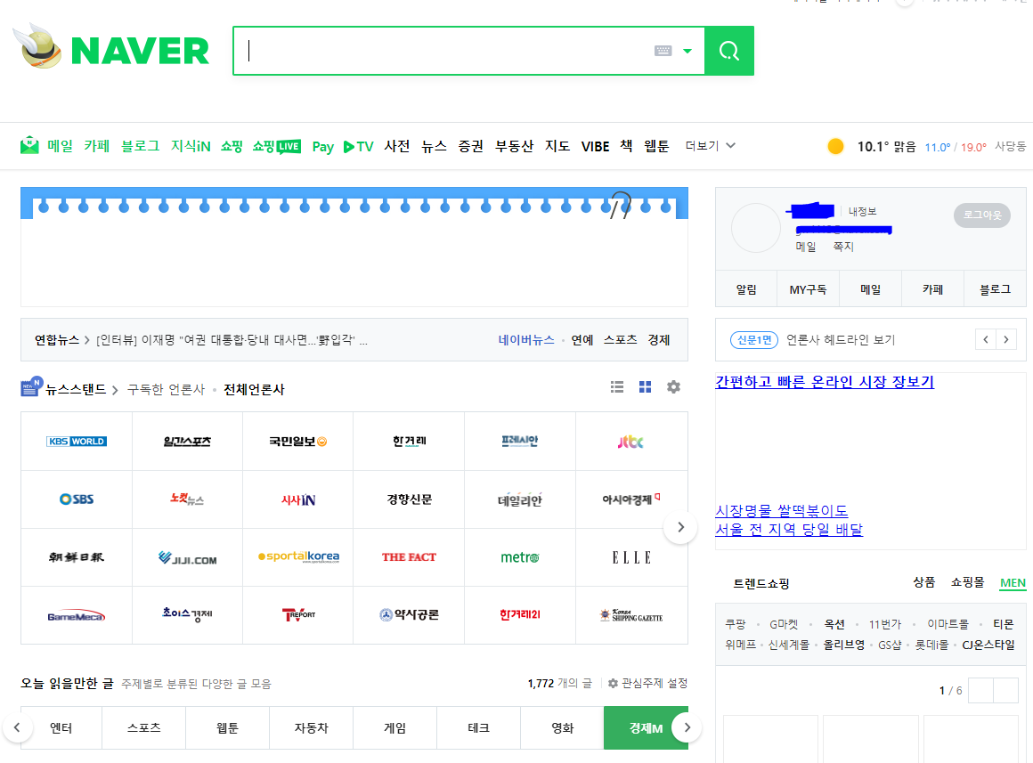Click the NAVER logo

[x=140, y=51]
